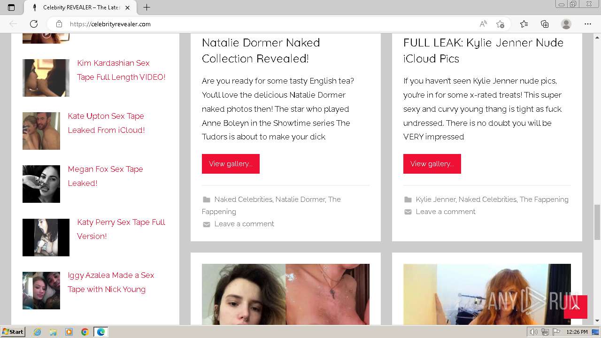This screenshot has height=338, width=601.
Task: Activate the Read aloud icon
Action: (x=483, y=24)
